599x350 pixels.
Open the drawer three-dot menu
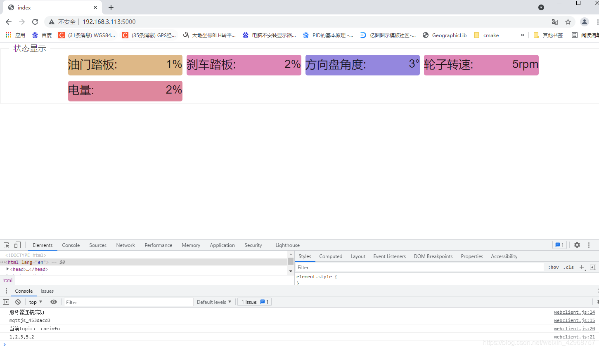click(x=6, y=291)
